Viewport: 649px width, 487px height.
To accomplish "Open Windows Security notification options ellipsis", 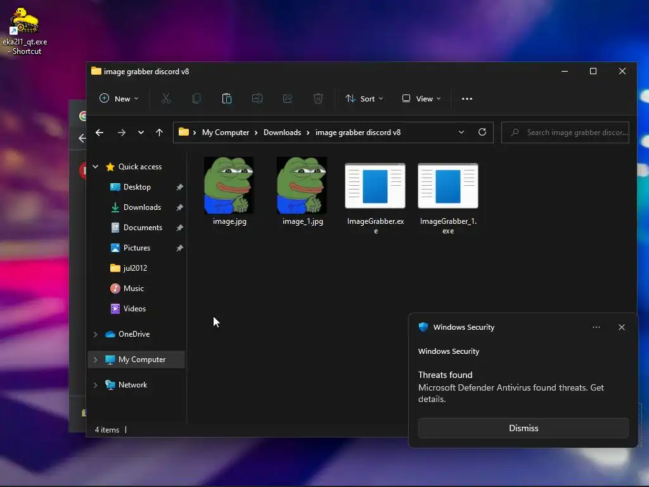I will [596, 327].
